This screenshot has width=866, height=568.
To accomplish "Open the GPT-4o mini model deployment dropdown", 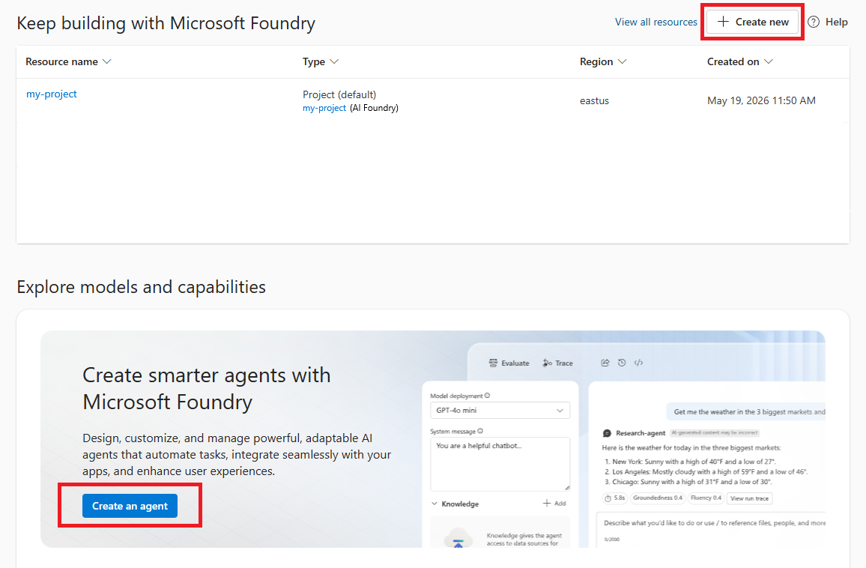I will click(500, 411).
